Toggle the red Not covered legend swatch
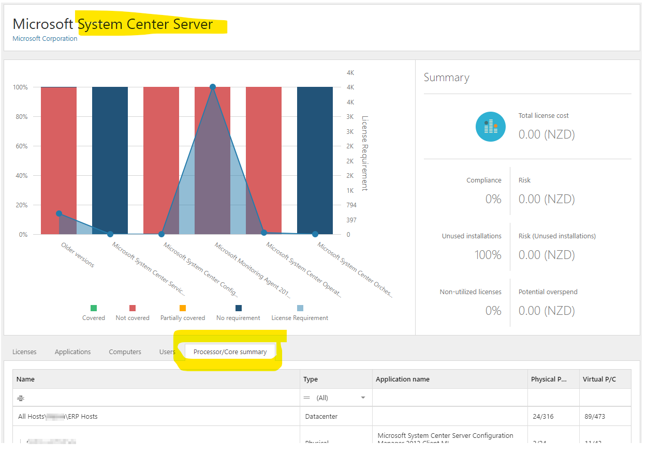Screen dimensions: 647x457 coord(133,308)
